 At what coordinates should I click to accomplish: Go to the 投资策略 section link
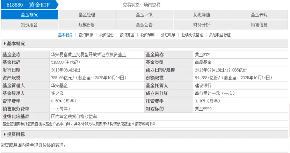click(x=148, y=35)
